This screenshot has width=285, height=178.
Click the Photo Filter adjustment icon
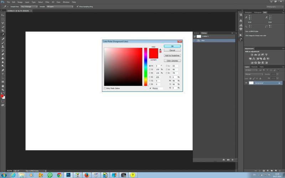[261, 59]
